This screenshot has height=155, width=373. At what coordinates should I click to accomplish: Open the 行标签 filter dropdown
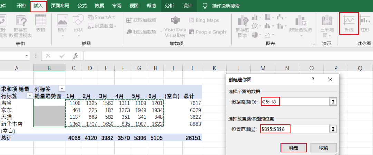tap(30, 96)
